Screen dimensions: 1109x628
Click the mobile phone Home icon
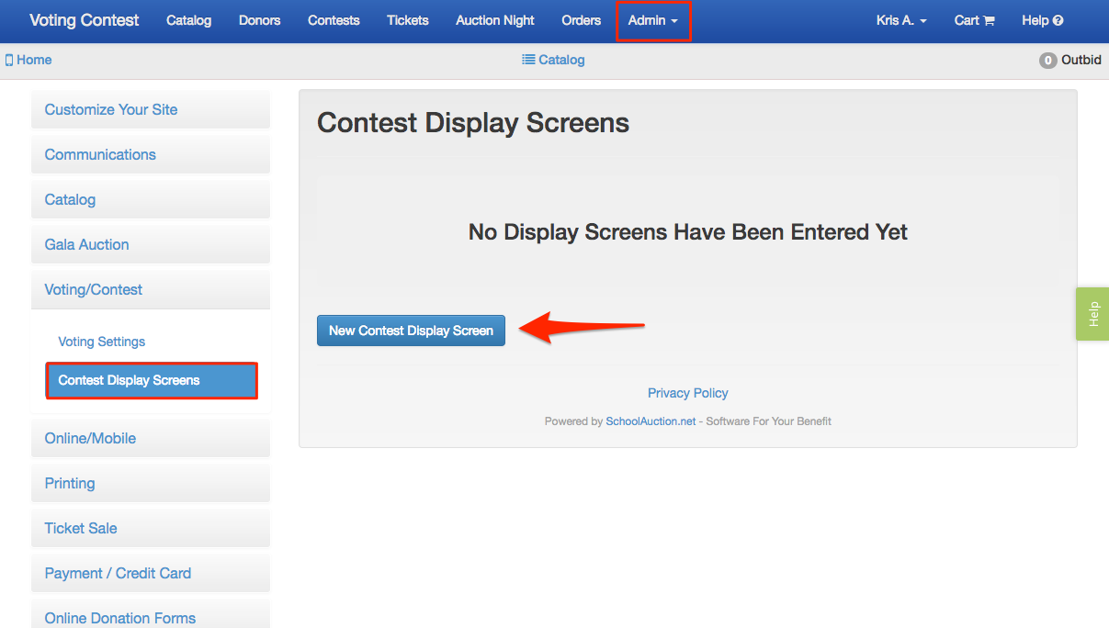(x=9, y=60)
